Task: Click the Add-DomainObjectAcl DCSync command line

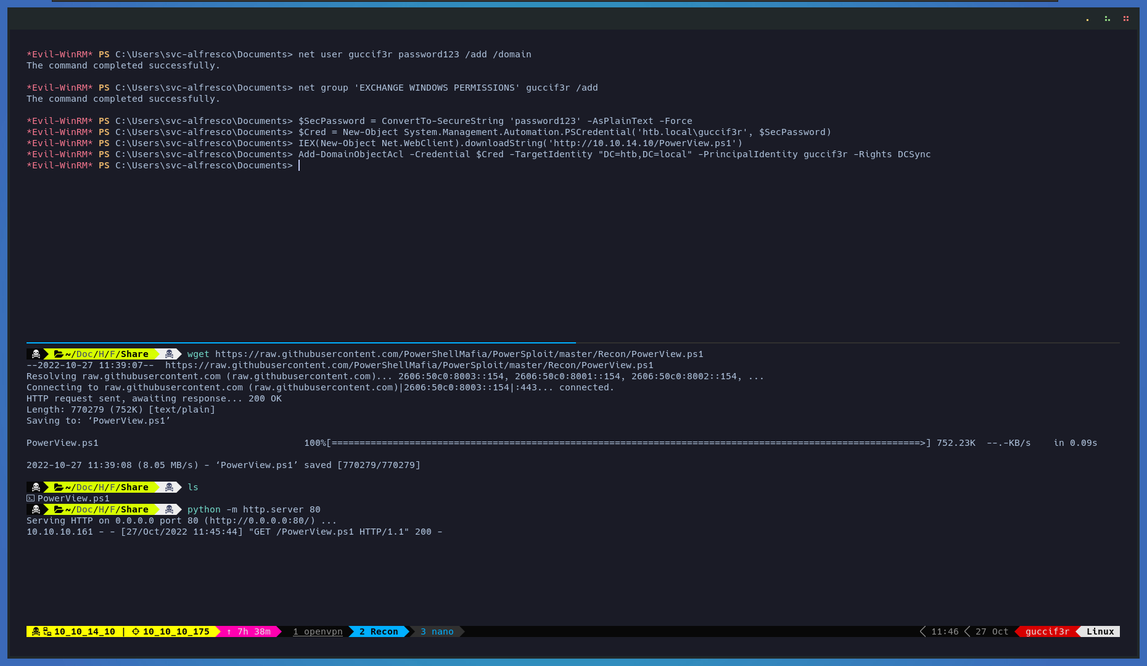Action: [x=614, y=154]
